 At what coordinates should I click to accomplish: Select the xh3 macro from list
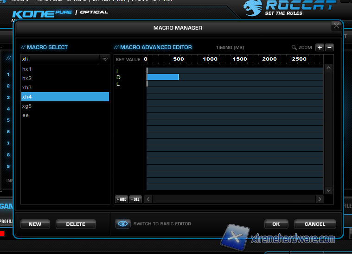pyautogui.click(x=27, y=87)
